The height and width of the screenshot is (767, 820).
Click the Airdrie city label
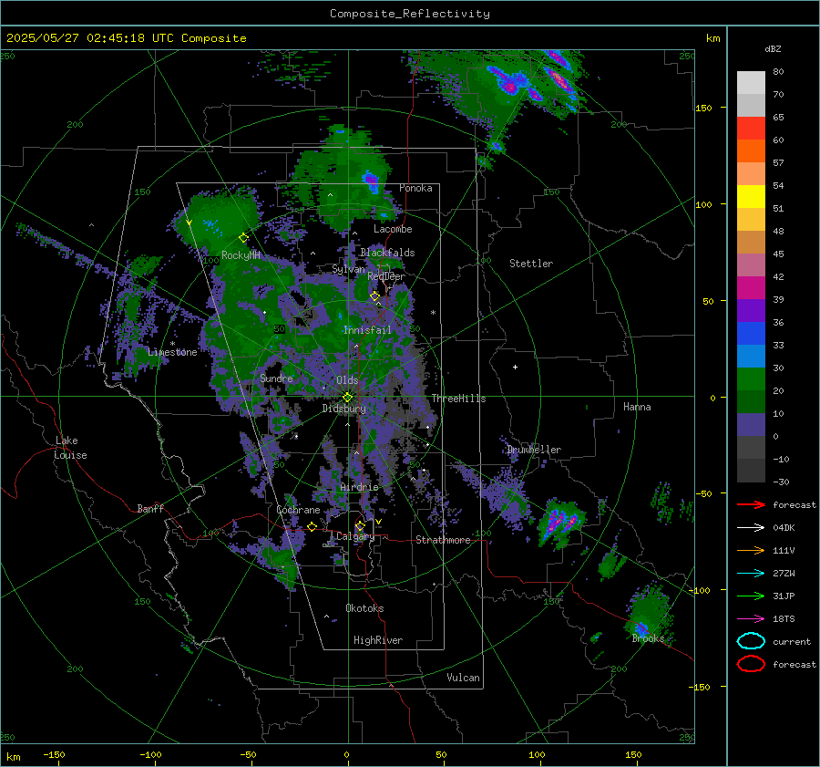tap(359, 487)
